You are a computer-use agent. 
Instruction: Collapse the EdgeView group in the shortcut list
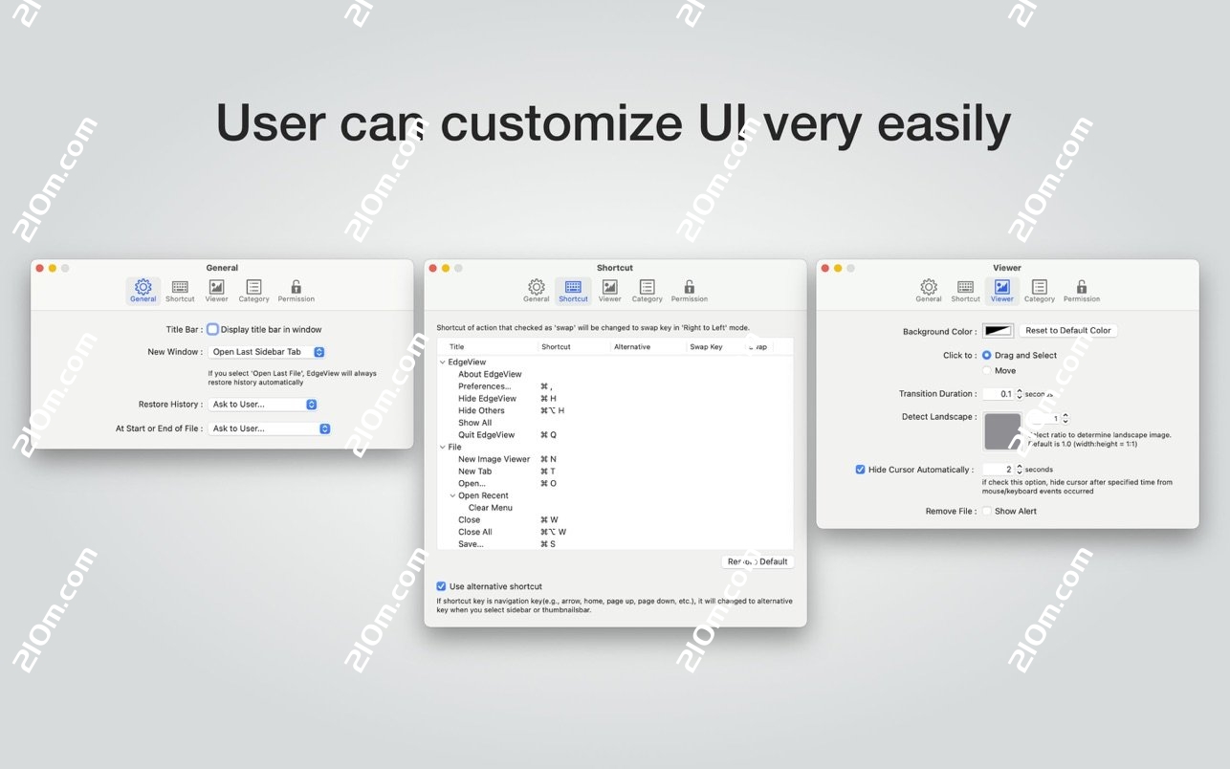coord(441,362)
